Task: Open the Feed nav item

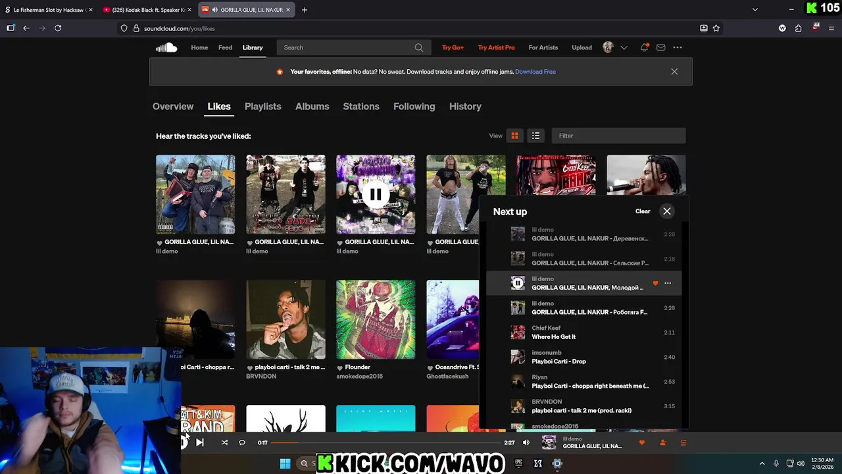Action: tap(225, 47)
